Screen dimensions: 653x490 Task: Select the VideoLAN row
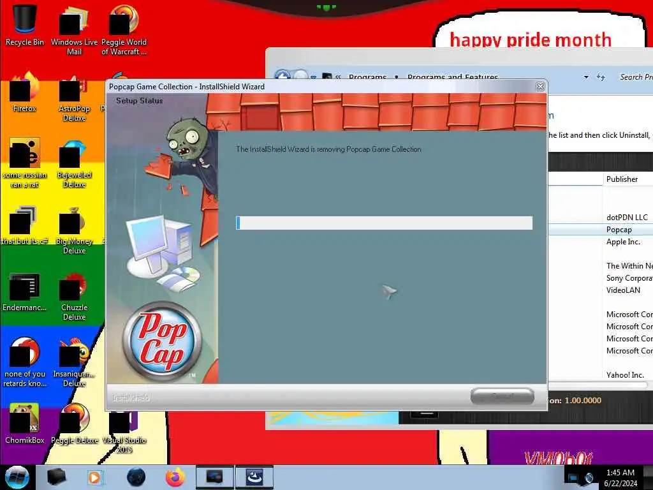click(601, 290)
